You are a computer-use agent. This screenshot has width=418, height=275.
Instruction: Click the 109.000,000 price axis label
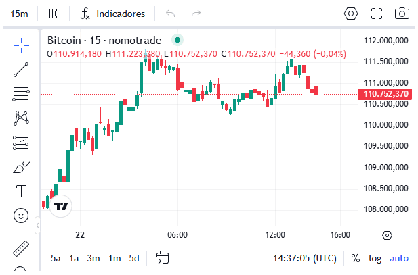click(386, 168)
